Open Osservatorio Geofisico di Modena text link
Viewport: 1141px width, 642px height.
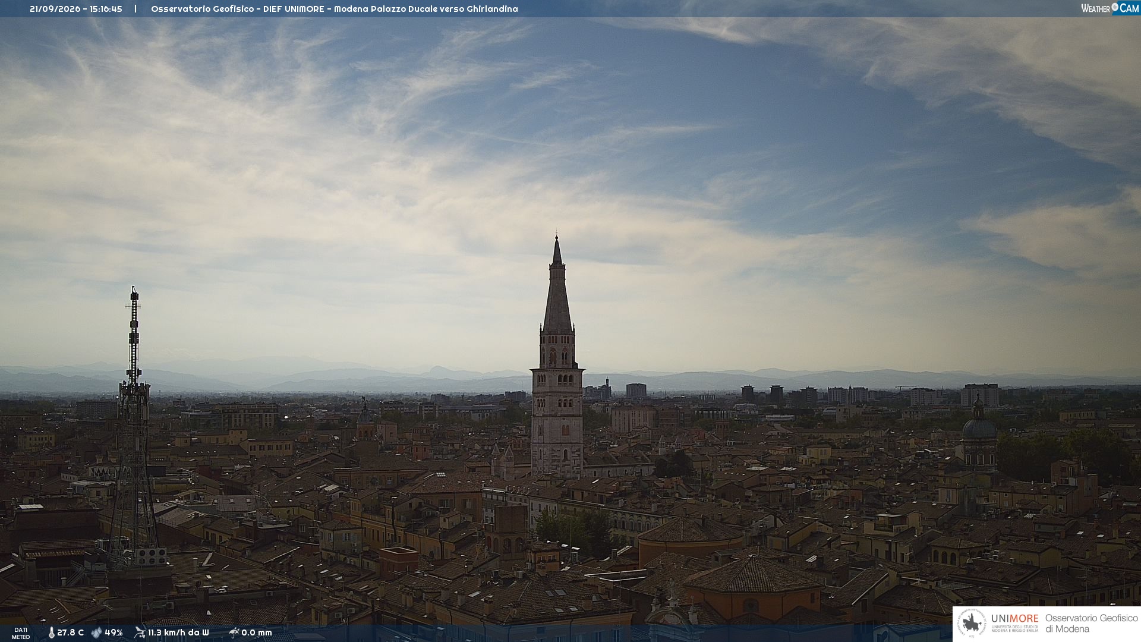point(1091,624)
